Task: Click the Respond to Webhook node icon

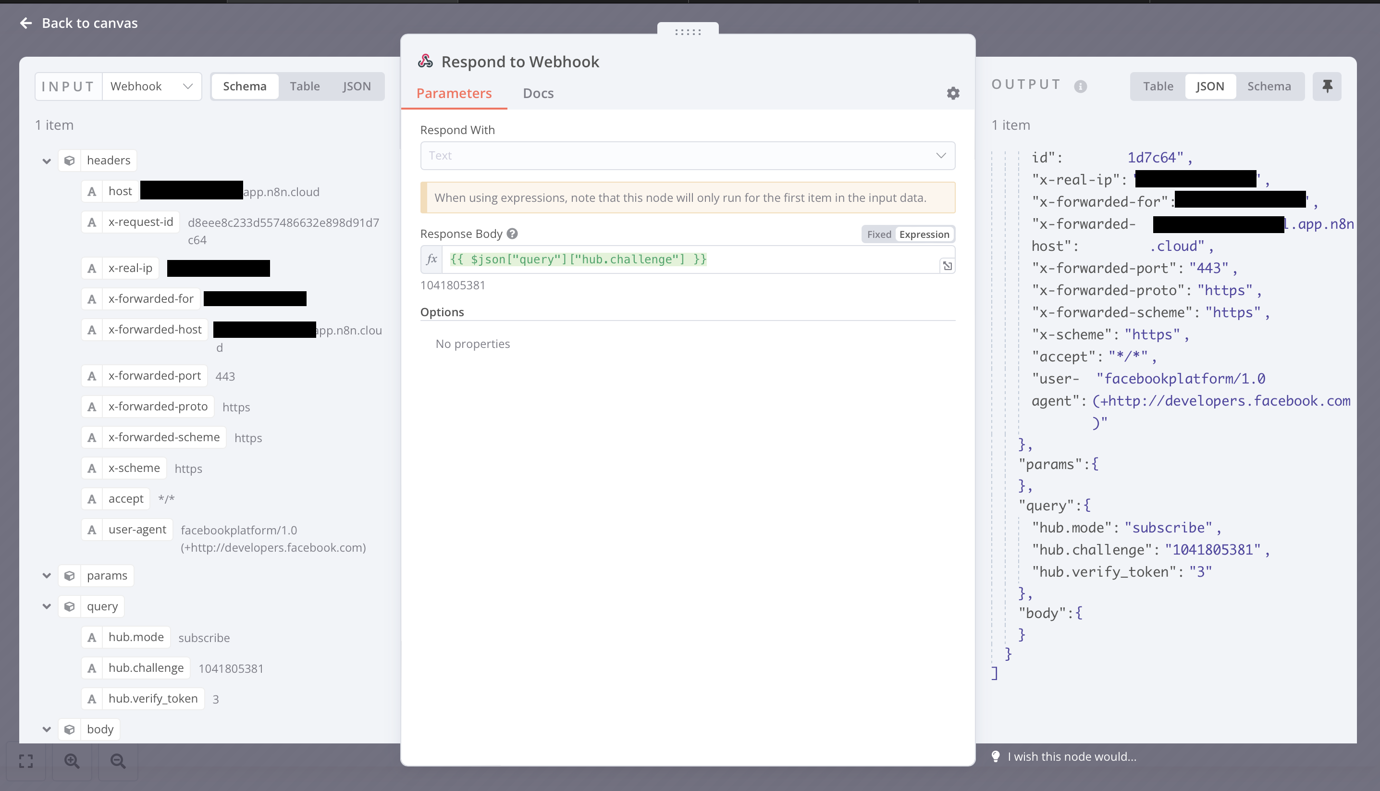Action: point(425,60)
